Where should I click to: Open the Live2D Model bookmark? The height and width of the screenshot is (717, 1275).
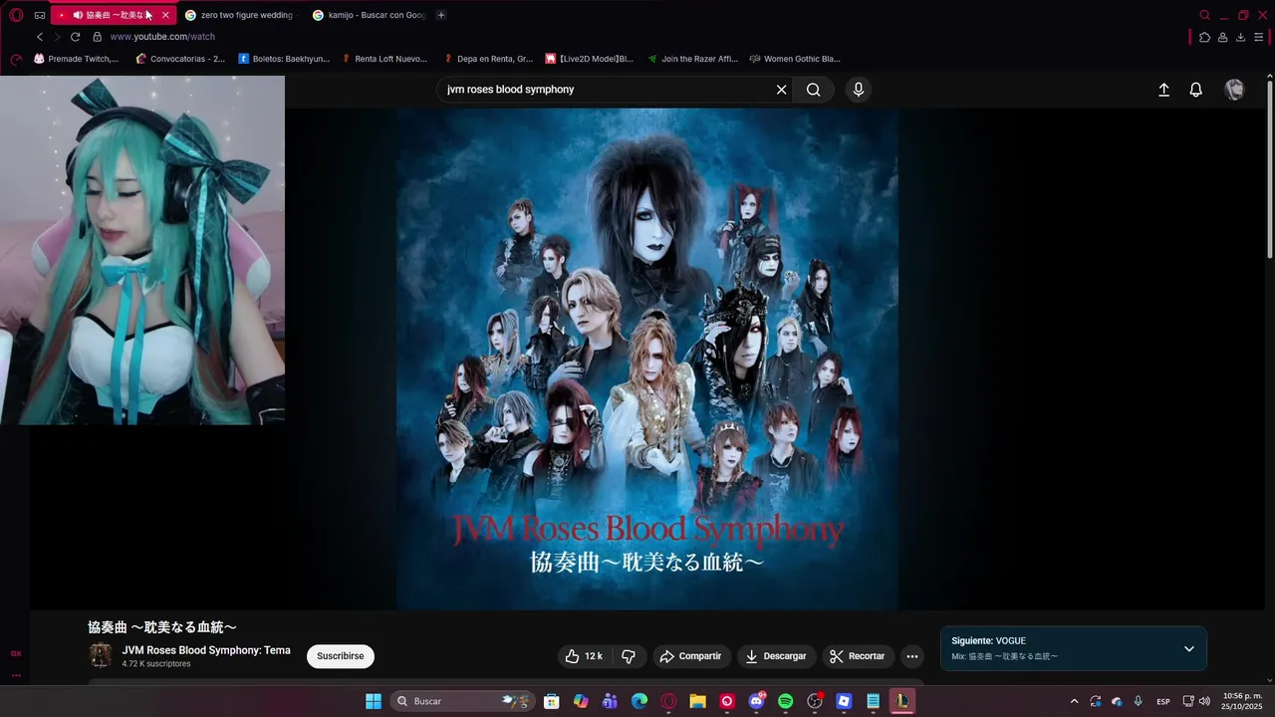tap(590, 59)
